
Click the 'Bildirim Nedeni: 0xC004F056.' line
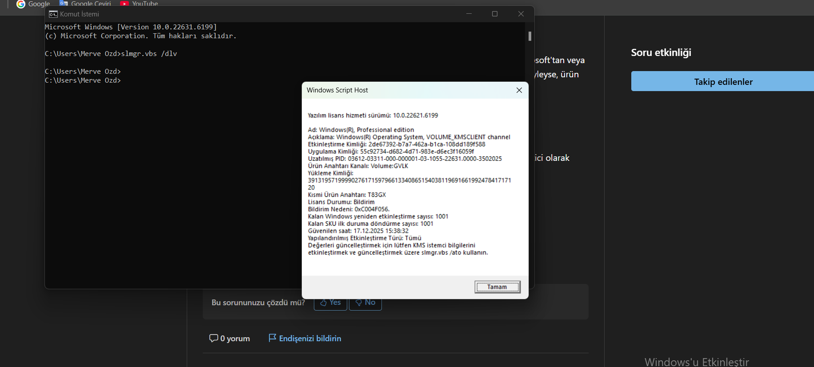pyautogui.click(x=349, y=209)
